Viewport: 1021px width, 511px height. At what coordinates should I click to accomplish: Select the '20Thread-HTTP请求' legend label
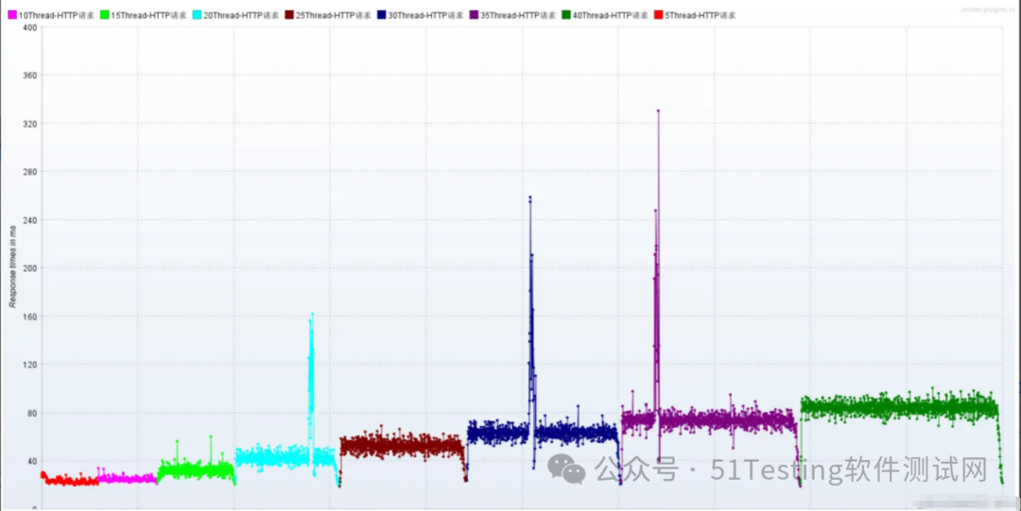click(242, 15)
